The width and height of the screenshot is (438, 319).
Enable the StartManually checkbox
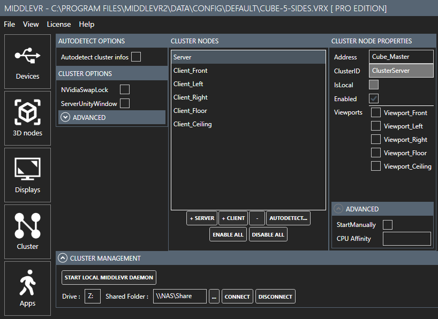tap(388, 225)
